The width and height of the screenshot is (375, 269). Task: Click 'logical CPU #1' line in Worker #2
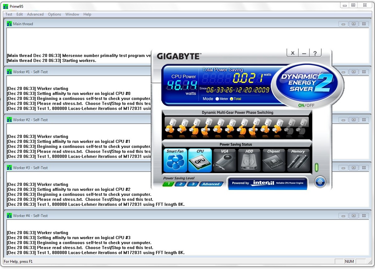69,141
